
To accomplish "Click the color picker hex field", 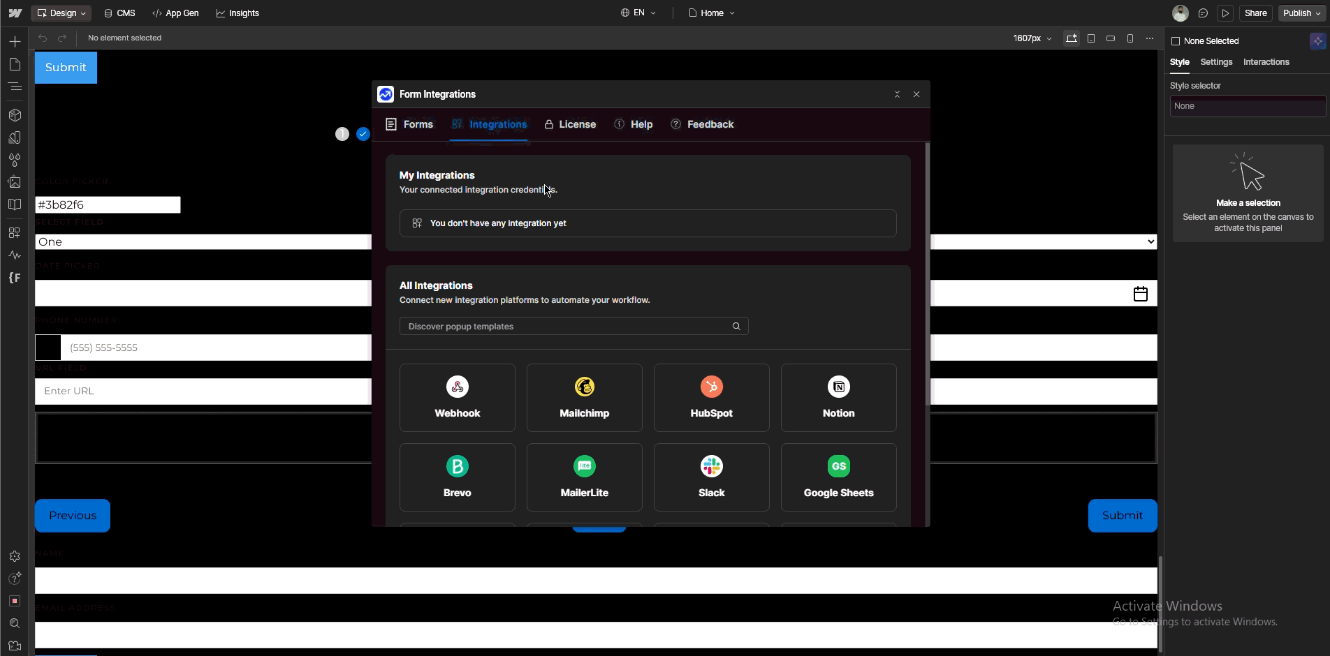I will pyautogui.click(x=108, y=204).
